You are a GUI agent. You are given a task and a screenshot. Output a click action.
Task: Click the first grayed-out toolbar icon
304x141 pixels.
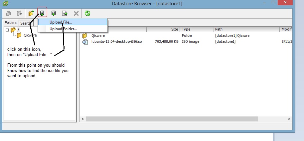[8, 14]
